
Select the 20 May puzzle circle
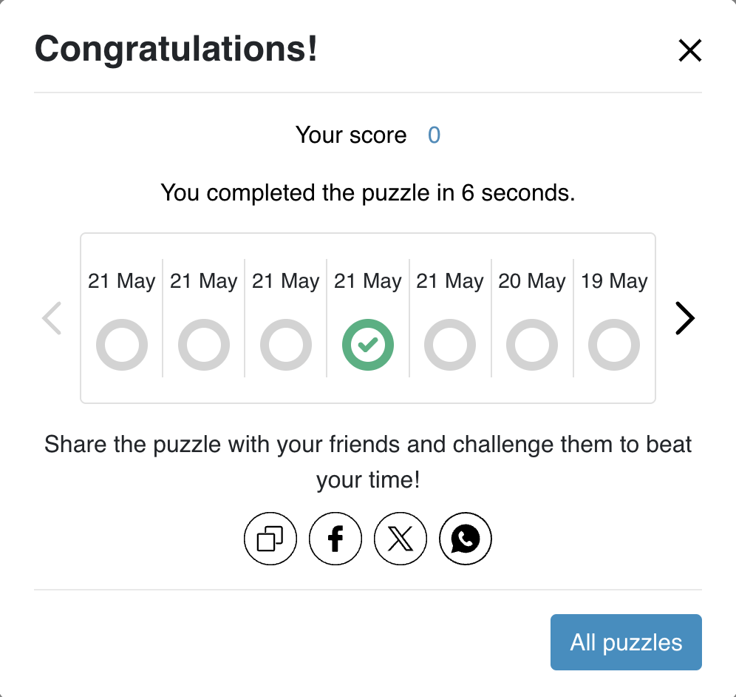click(532, 345)
